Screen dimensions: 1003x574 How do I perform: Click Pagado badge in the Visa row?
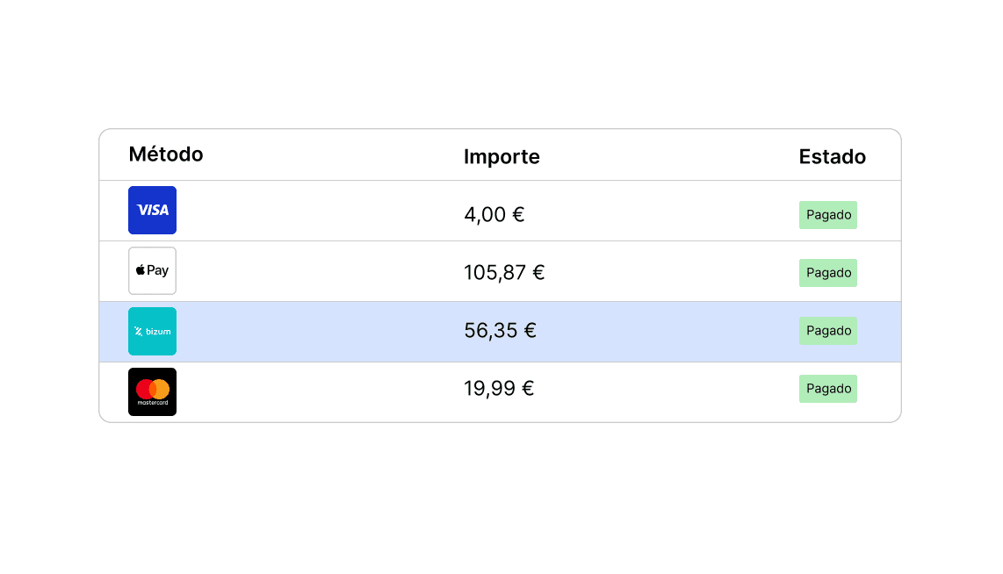click(828, 215)
